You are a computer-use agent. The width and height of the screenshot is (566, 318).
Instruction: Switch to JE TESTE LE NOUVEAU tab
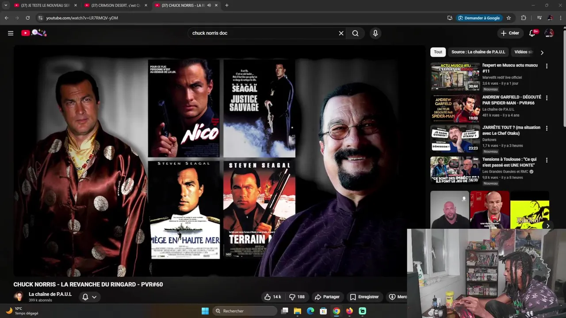click(45, 5)
